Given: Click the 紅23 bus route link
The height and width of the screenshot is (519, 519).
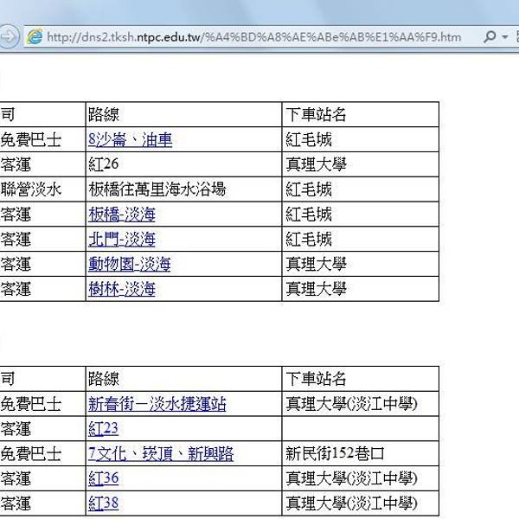Looking at the screenshot, I should 103,429.
